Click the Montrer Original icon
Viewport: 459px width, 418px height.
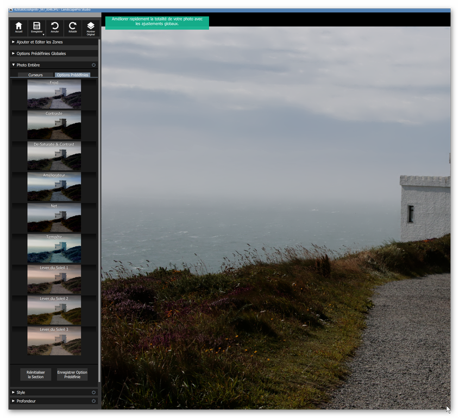(x=90, y=27)
